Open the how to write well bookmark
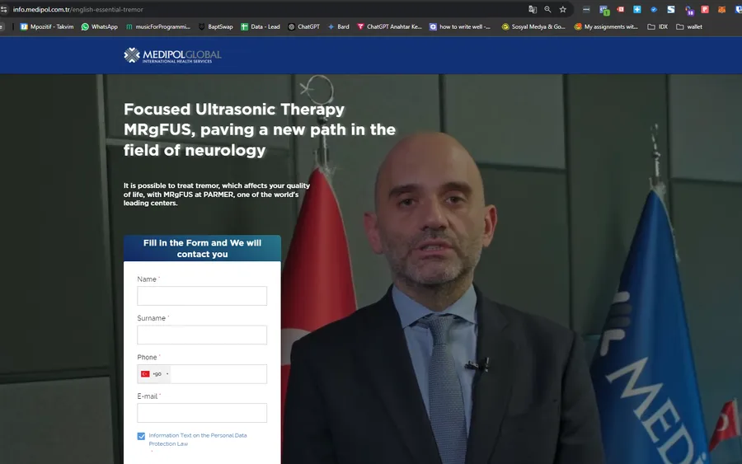742x464 pixels. [460, 27]
